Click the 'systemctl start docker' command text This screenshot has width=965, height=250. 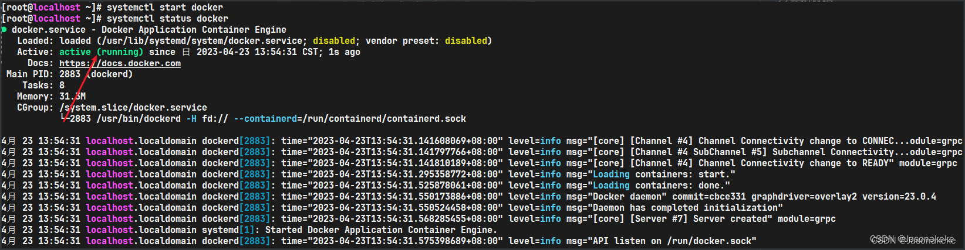(164, 8)
